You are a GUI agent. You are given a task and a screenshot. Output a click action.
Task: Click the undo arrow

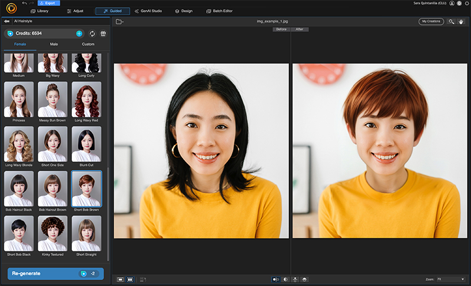24,4
